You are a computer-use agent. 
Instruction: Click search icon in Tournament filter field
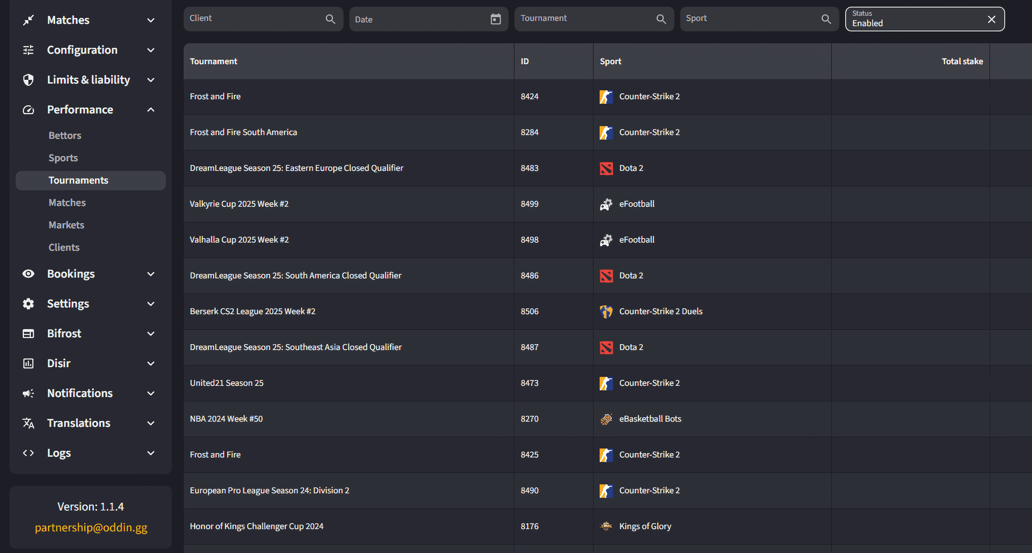tap(661, 19)
